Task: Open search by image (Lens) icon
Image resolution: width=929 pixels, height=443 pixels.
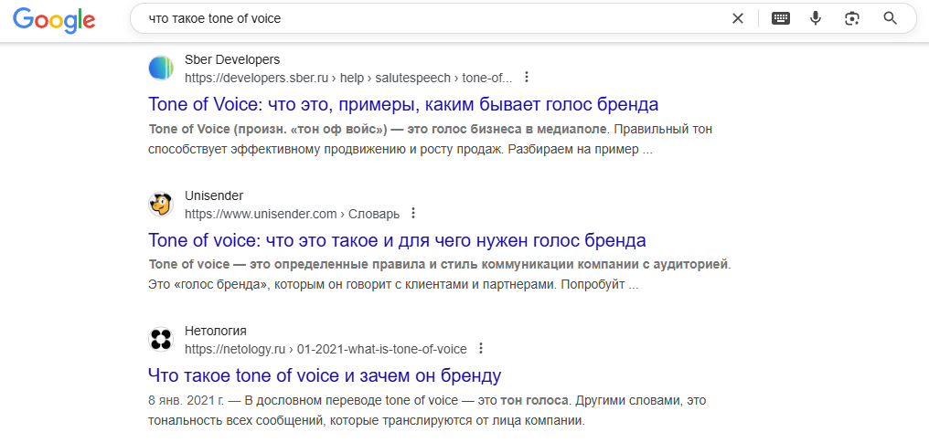Action: coord(852,18)
